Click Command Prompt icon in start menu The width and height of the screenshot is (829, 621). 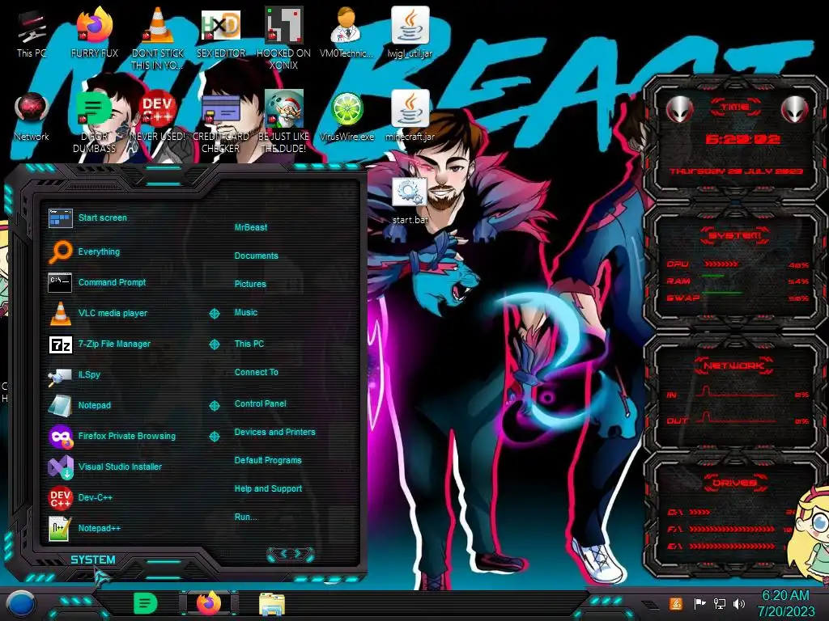60,282
